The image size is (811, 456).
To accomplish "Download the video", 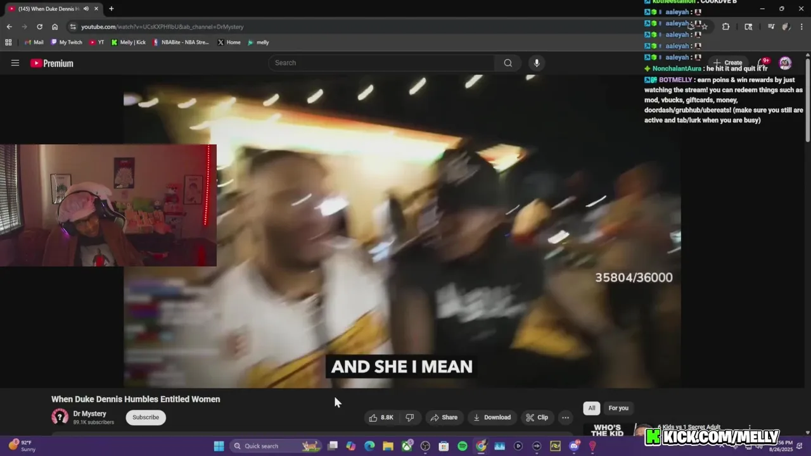I will coord(492,417).
